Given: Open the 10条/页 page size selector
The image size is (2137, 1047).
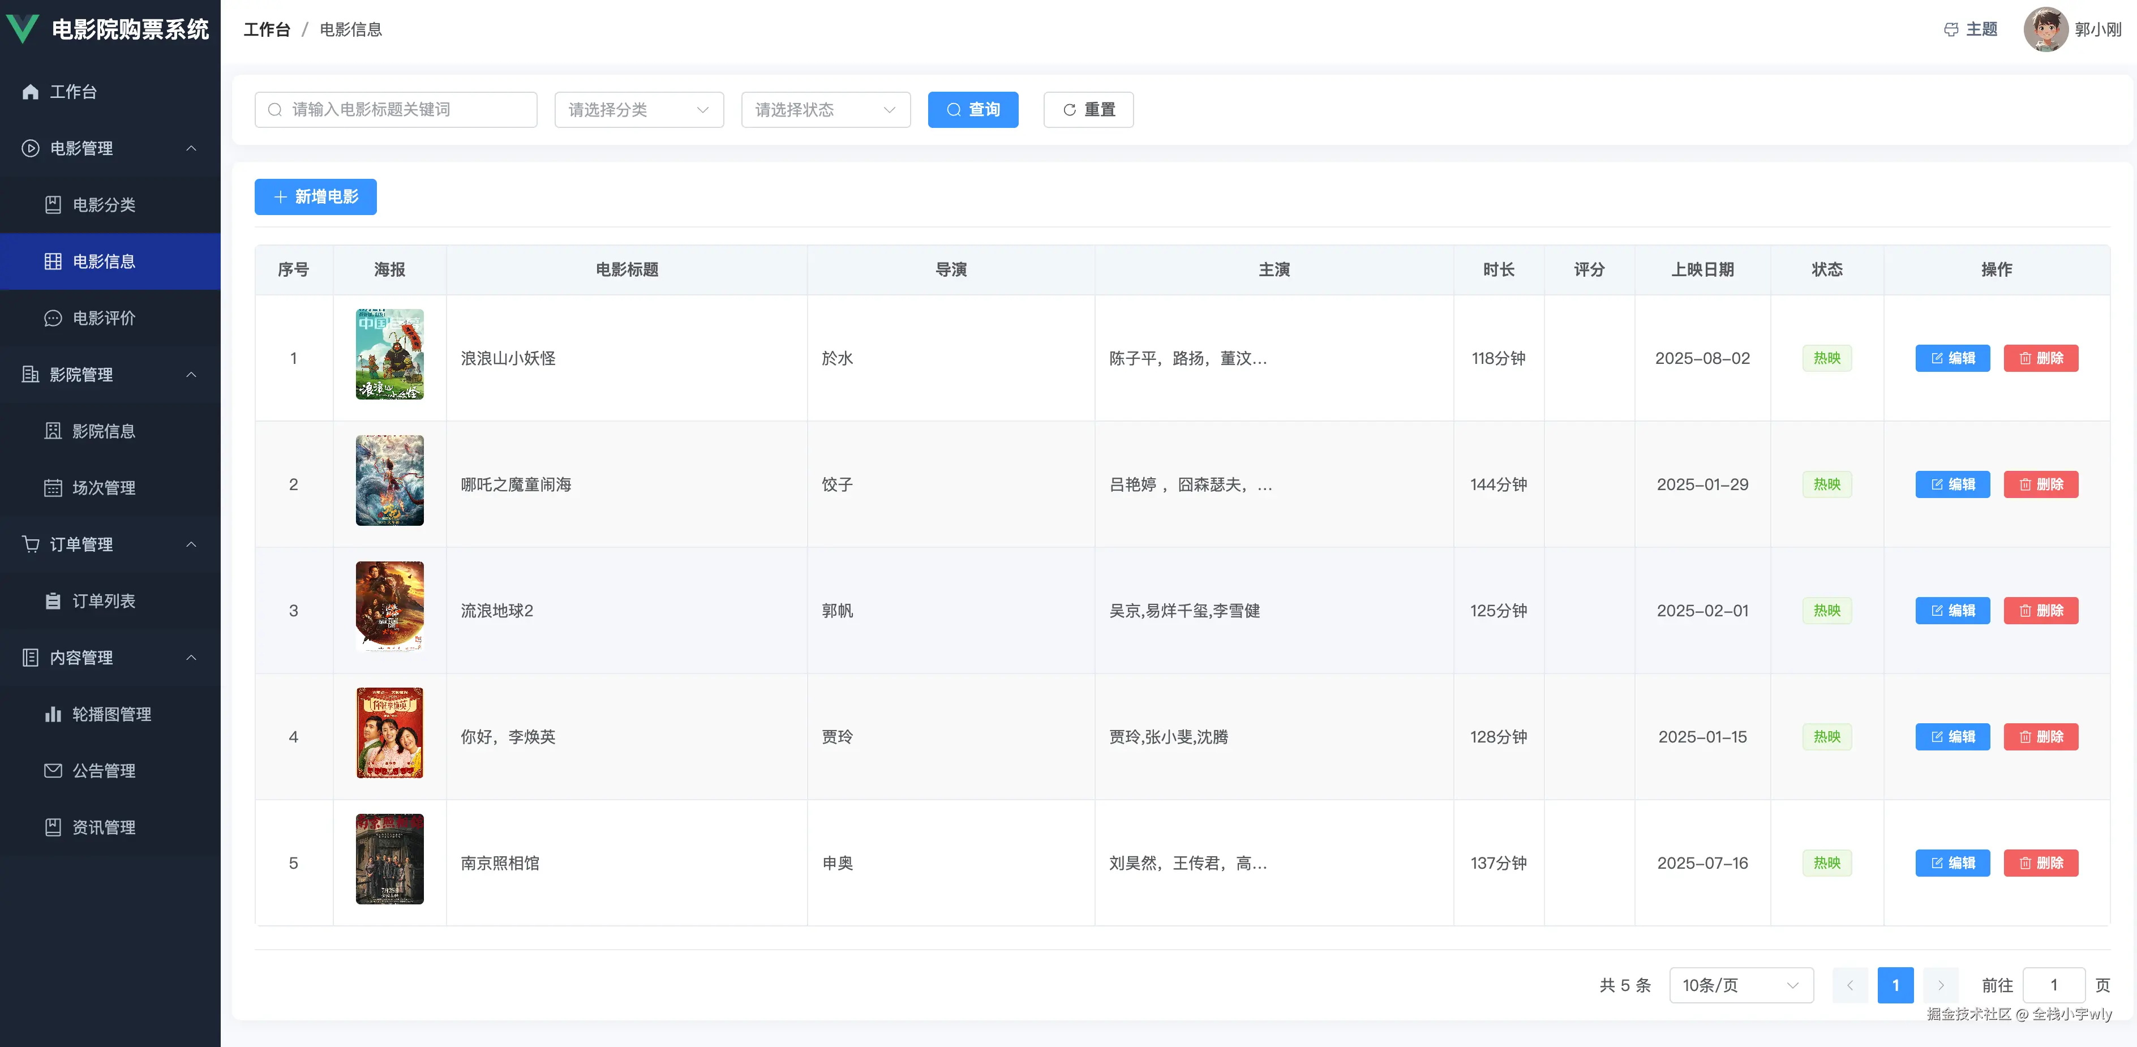Looking at the screenshot, I should (1740, 985).
